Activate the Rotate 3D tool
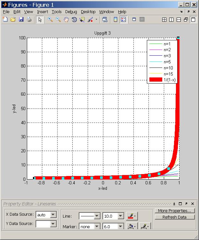The height and width of the screenshot is (240, 199). 74,20
